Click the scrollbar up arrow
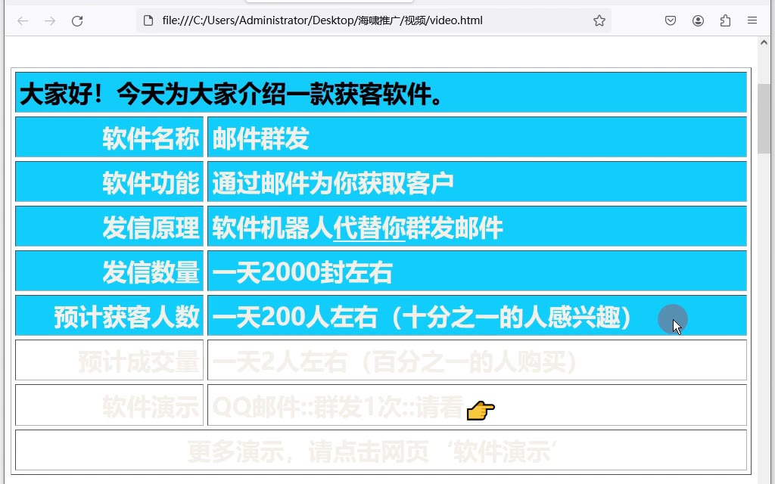 coord(764,44)
